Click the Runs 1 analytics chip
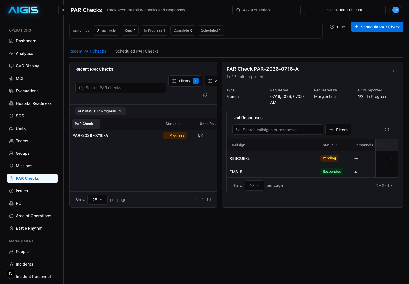Viewport: 409px width, 284px height. [130, 30]
